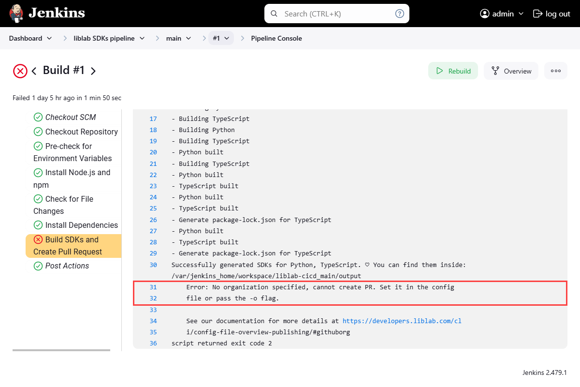This screenshot has width=580, height=387.
Task: Click the Post Actions success check icon
Action: point(38,266)
